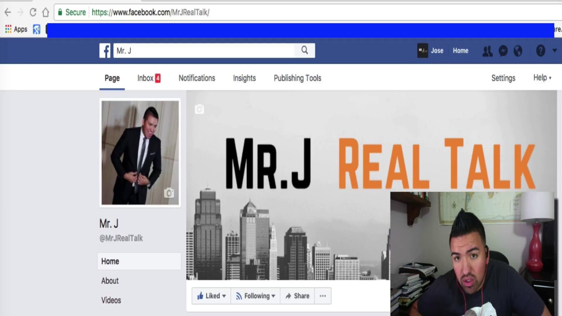
Task: Click the camera icon on cover photo
Action: coord(199,109)
